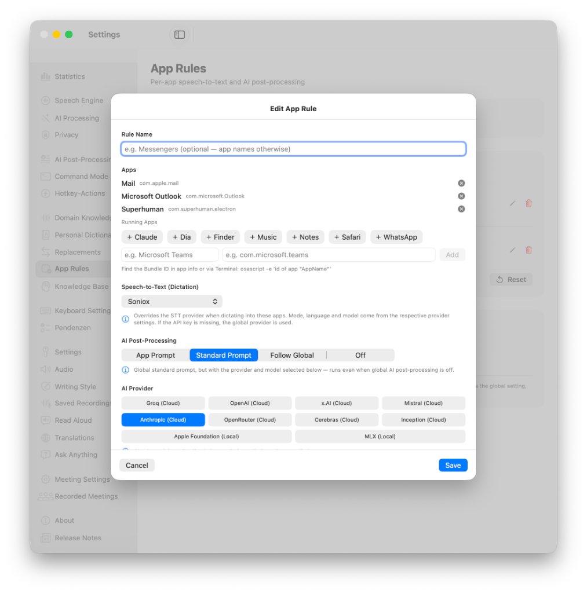Open Command Mode in sidebar

pos(81,176)
